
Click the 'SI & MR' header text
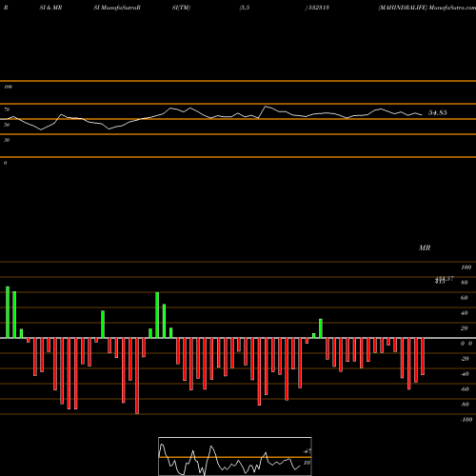click(x=50, y=8)
